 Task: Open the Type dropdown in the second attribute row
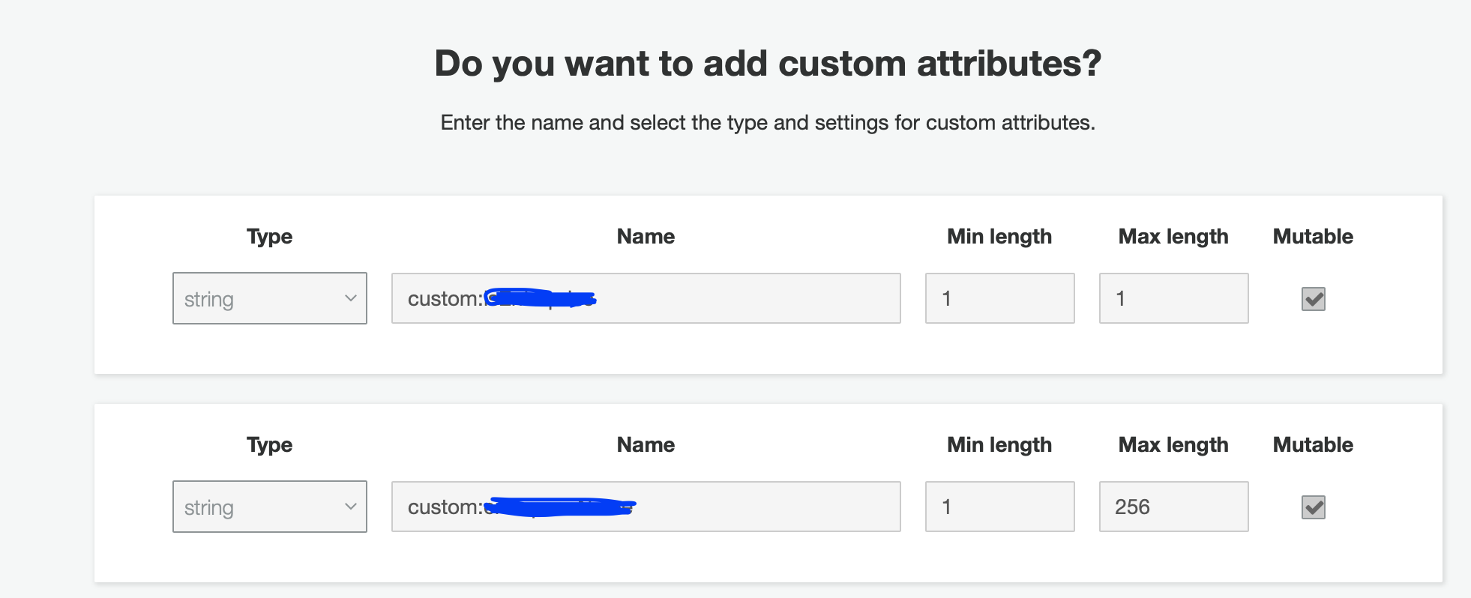269,507
